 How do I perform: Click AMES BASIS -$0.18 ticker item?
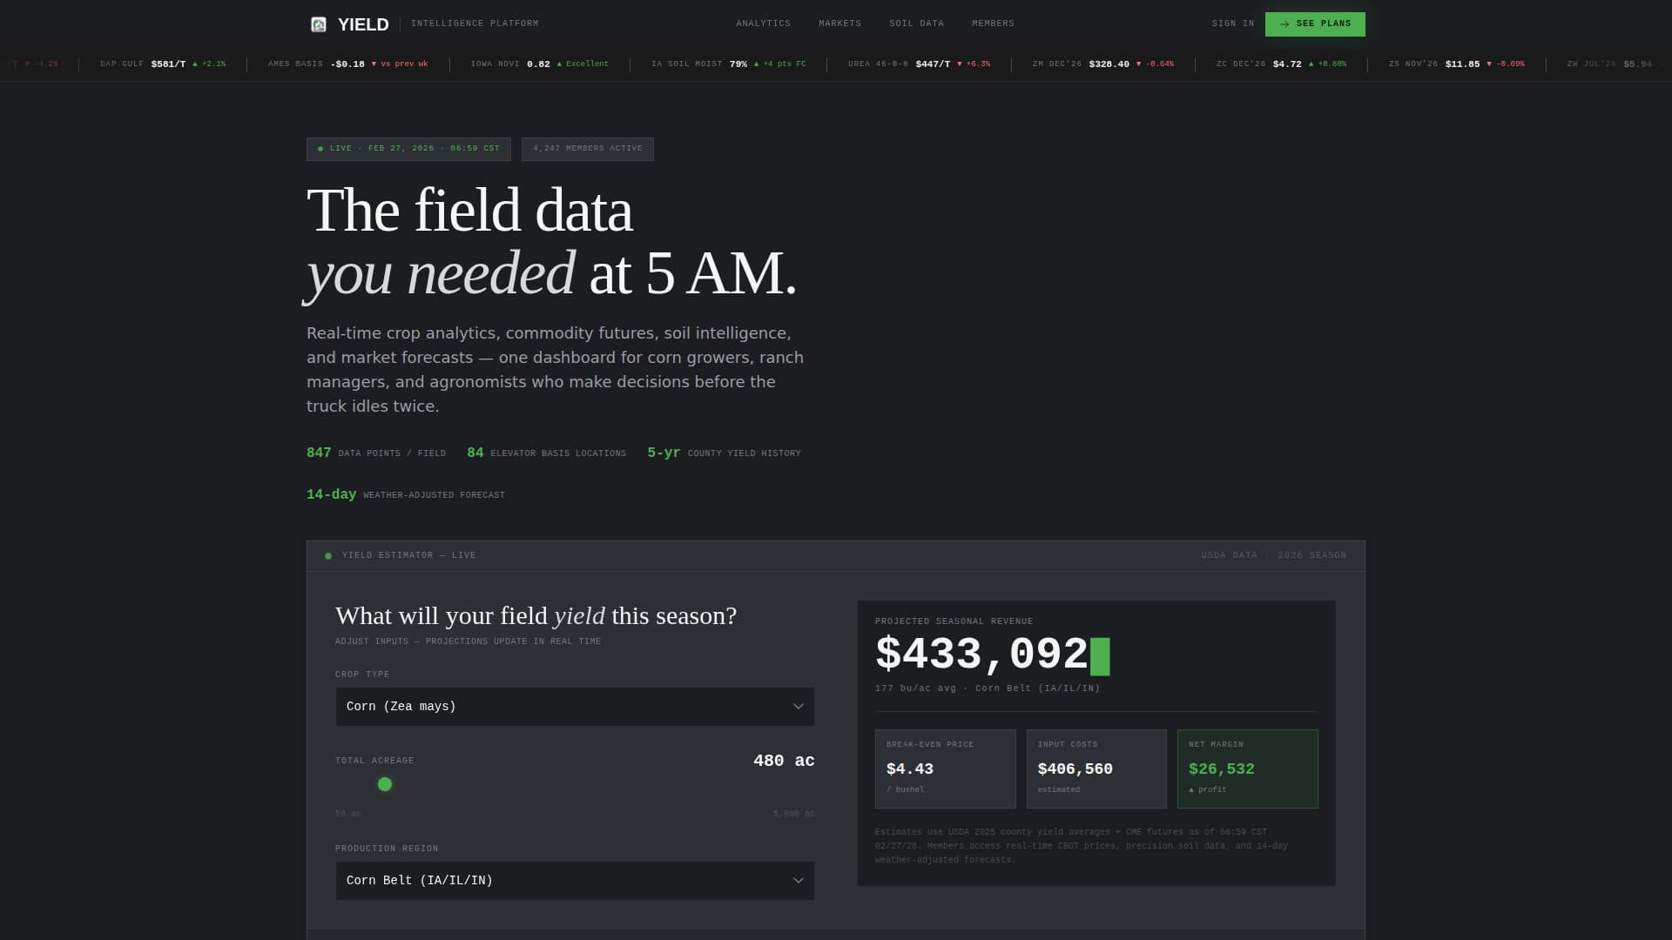[x=348, y=64]
